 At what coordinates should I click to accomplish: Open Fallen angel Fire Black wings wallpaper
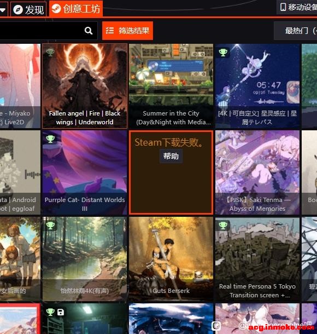click(x=85, y=86)
